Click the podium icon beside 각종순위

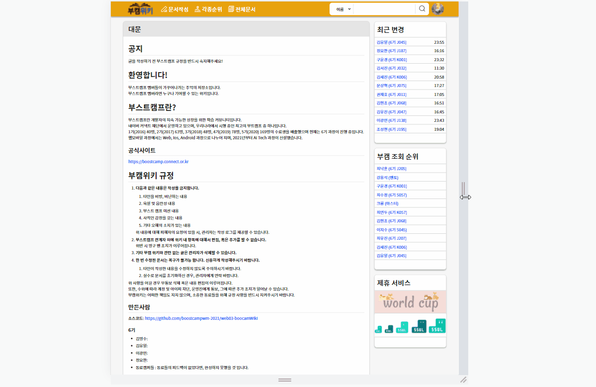pos(197,9)
